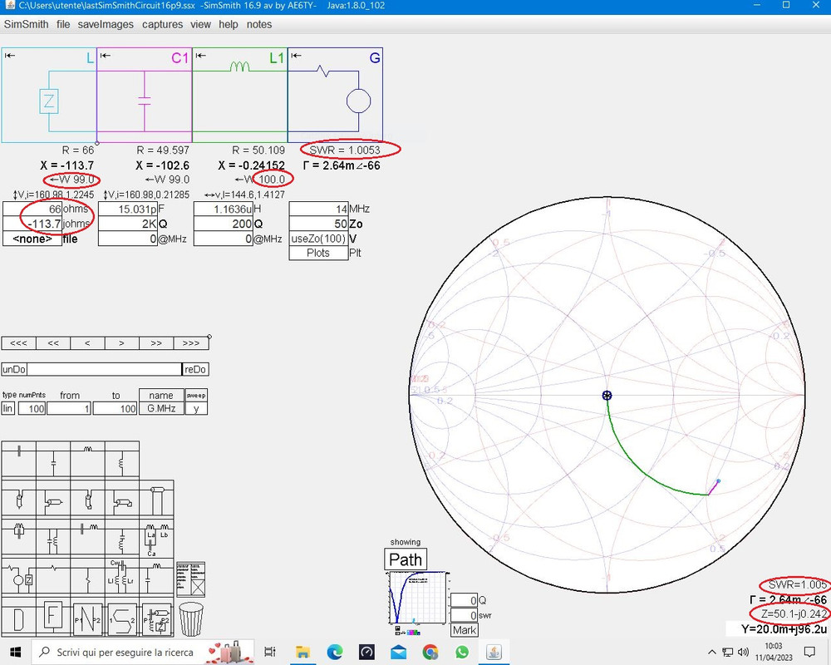This screenshot has width=831, height=665.
Task: Click the single > step button
Action: (122, 343)
